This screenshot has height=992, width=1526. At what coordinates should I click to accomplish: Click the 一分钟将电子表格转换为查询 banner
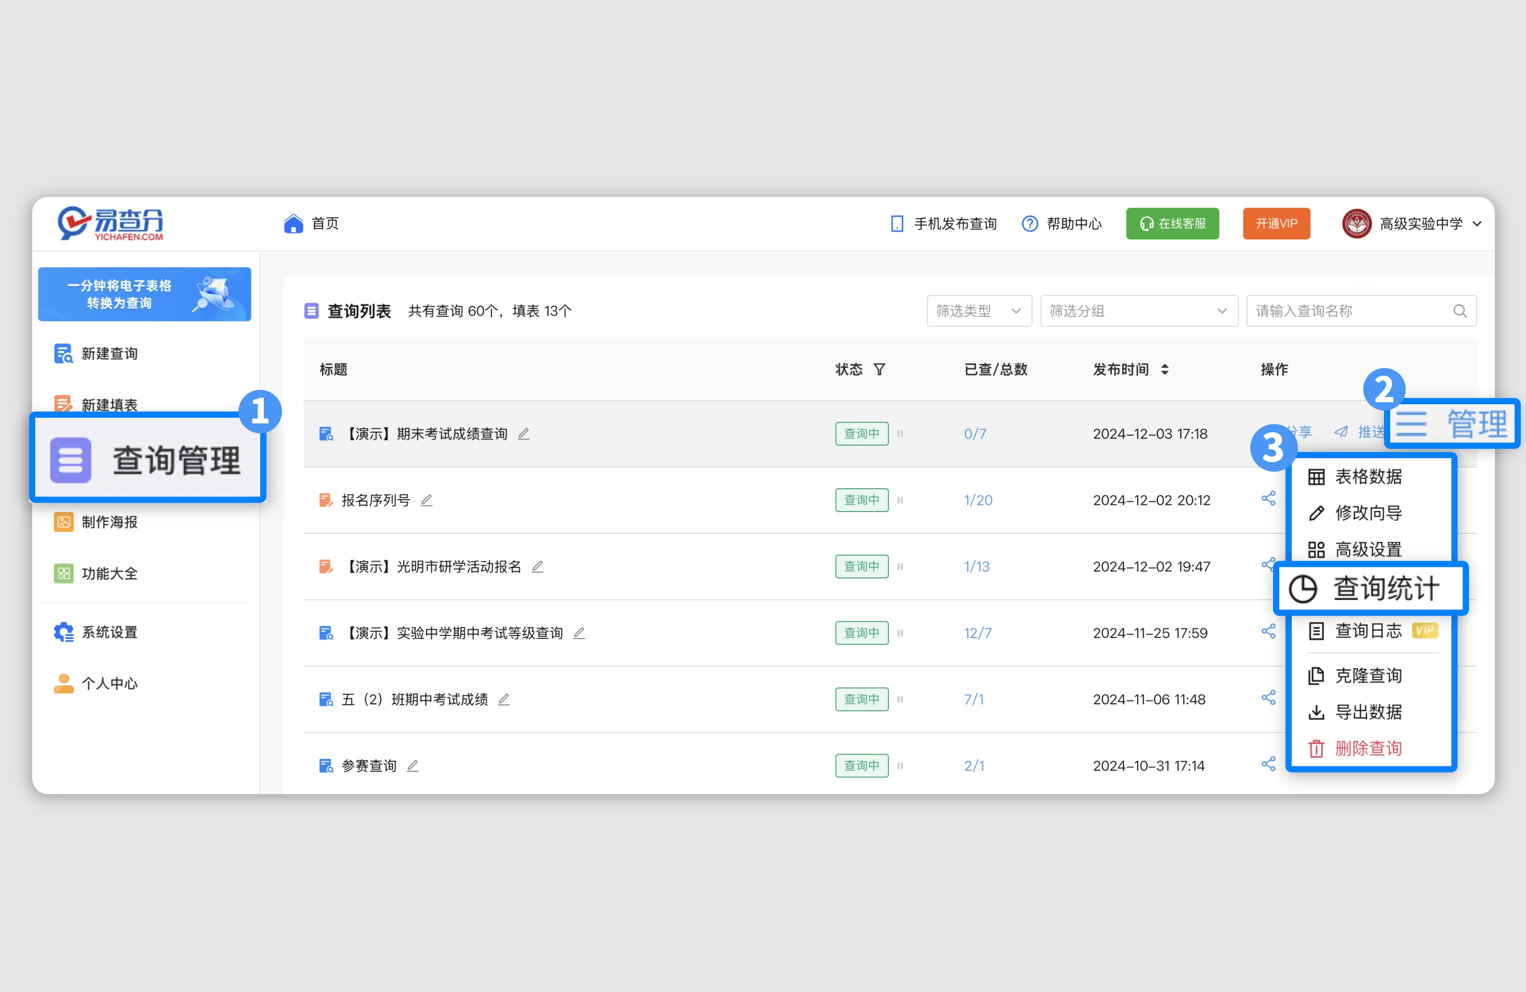click(x=144, y=294)
